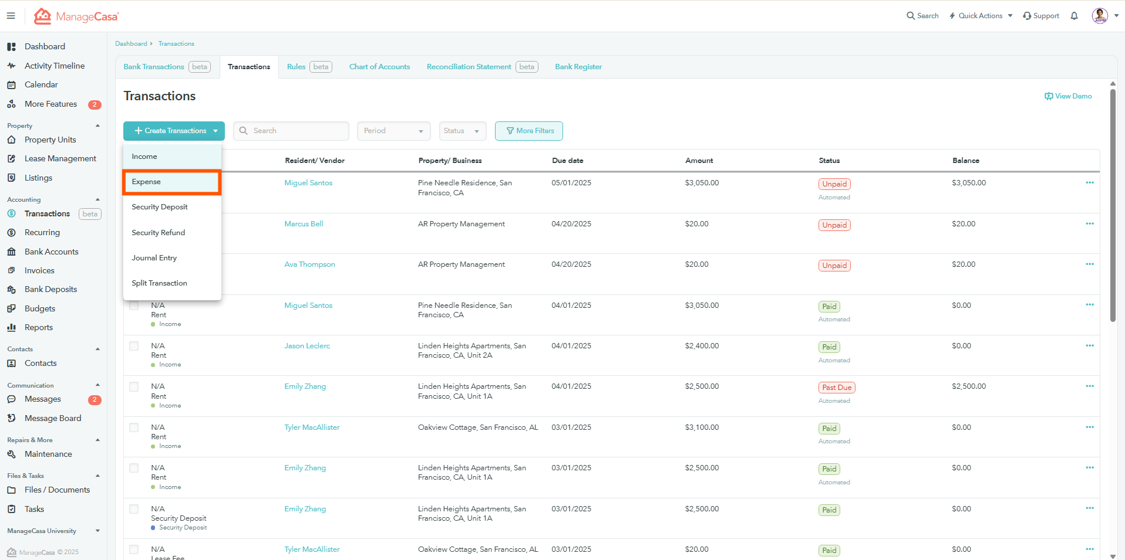Click the Files / Documents folder icon
The height and width of the screenshot is (560, 1125).
pyautogui.click(x=11, y=490)
